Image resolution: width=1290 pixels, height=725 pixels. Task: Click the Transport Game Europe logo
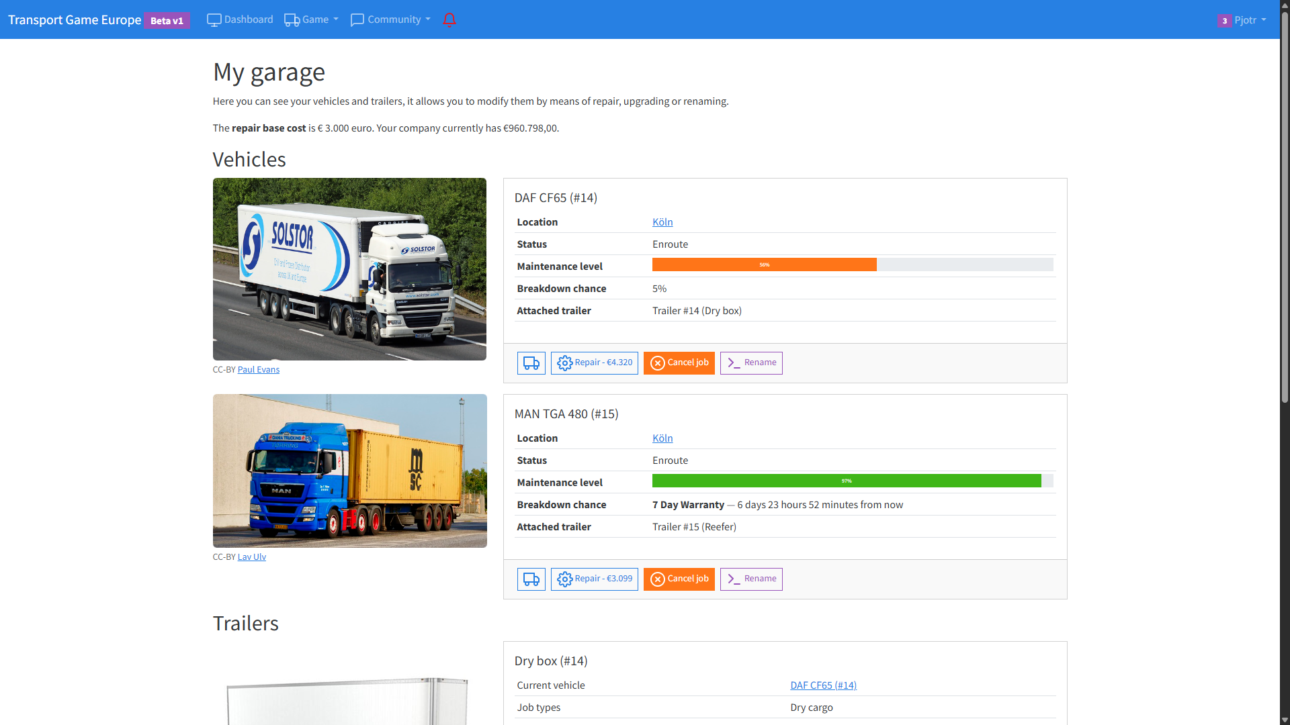coord(75,19)
